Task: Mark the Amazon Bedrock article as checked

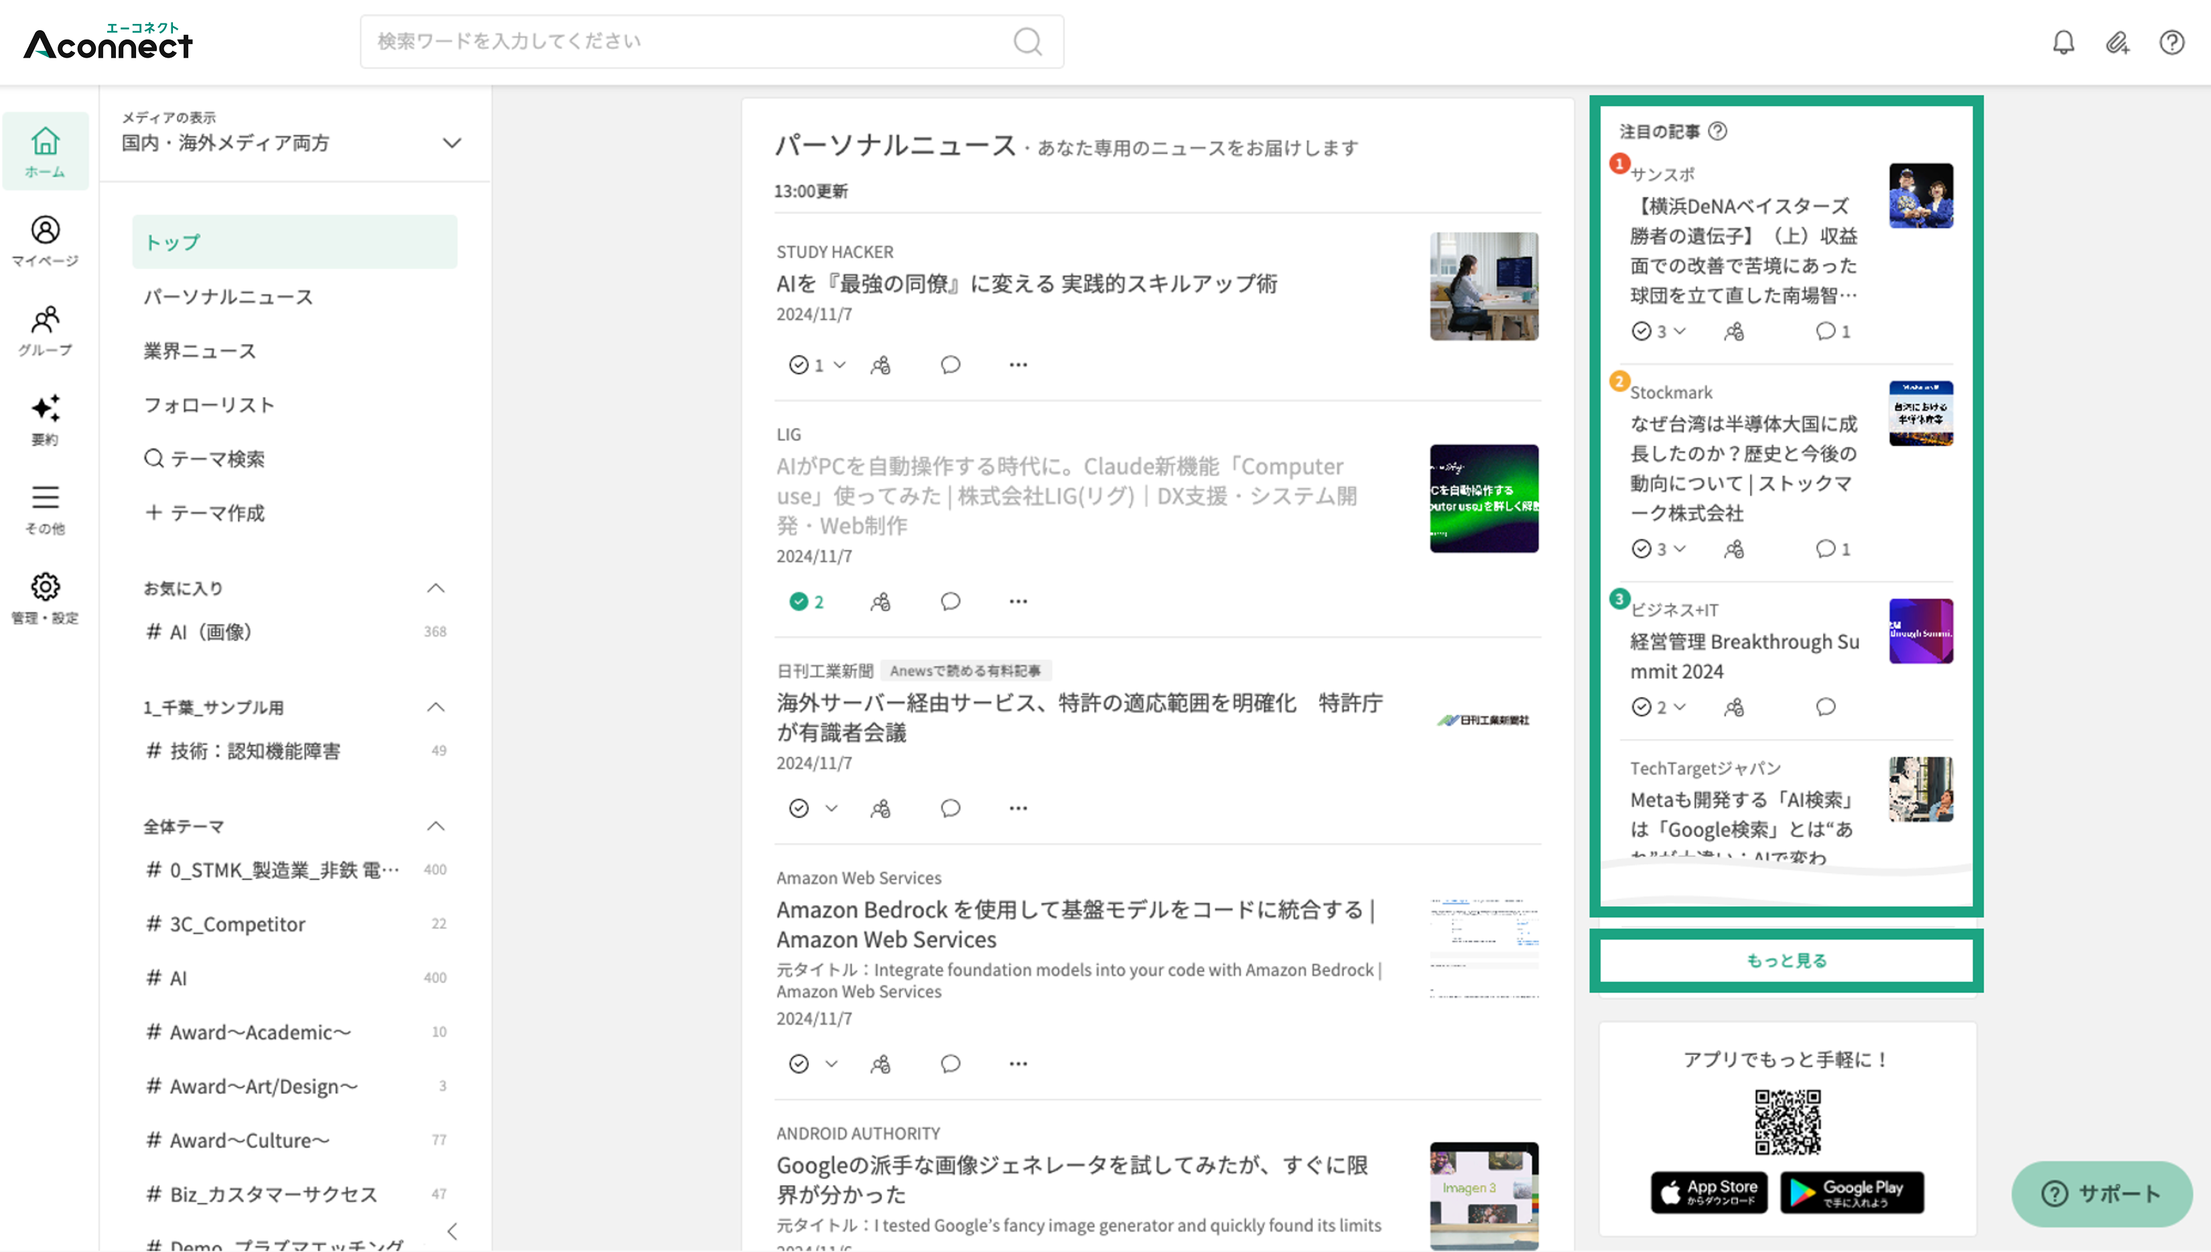Action: tap(799, 1064)
